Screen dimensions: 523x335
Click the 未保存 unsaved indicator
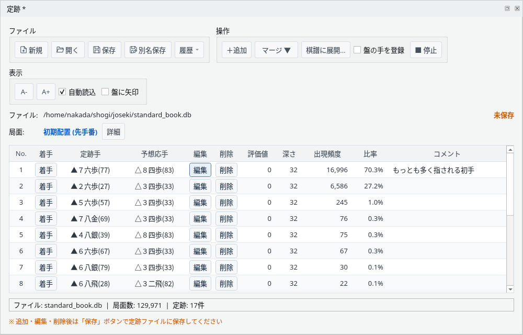504,115
